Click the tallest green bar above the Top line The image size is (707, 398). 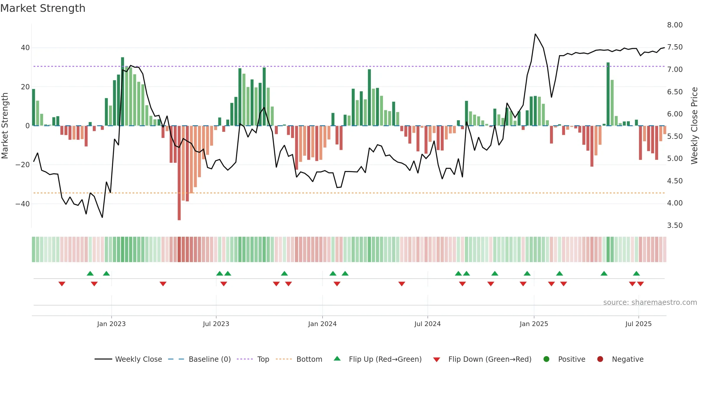click(123, 91)
